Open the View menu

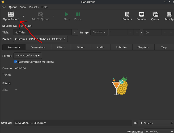[x=23, y=7]
